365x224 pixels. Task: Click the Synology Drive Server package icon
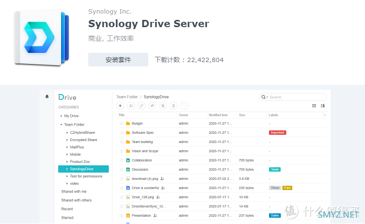[41, 37]
